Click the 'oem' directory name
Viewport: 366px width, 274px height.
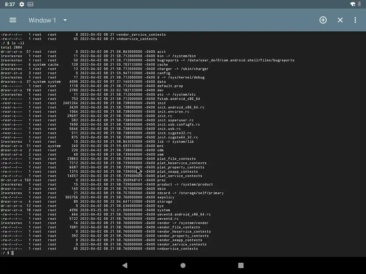pos(160,154)
